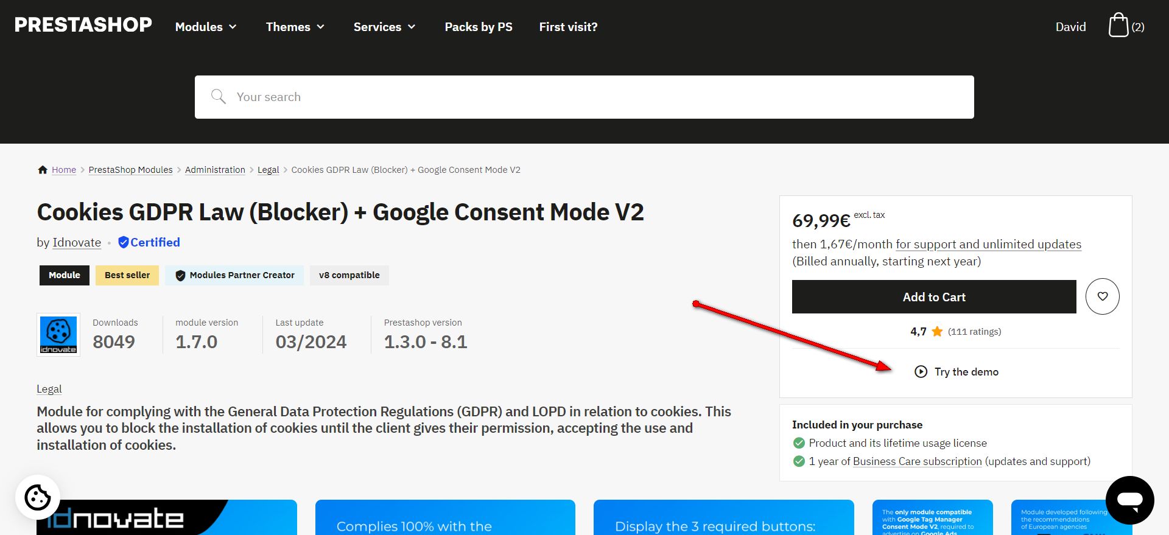This screenshot has width=1169, height=535.
Task: Click the Certified badge
Action: tap(149, 242)
